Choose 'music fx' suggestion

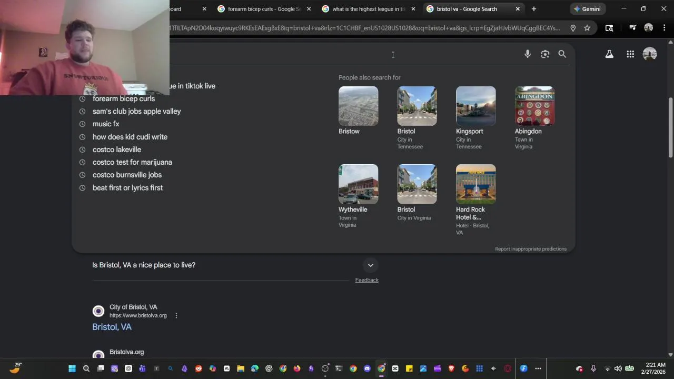(x=106, y=124)
